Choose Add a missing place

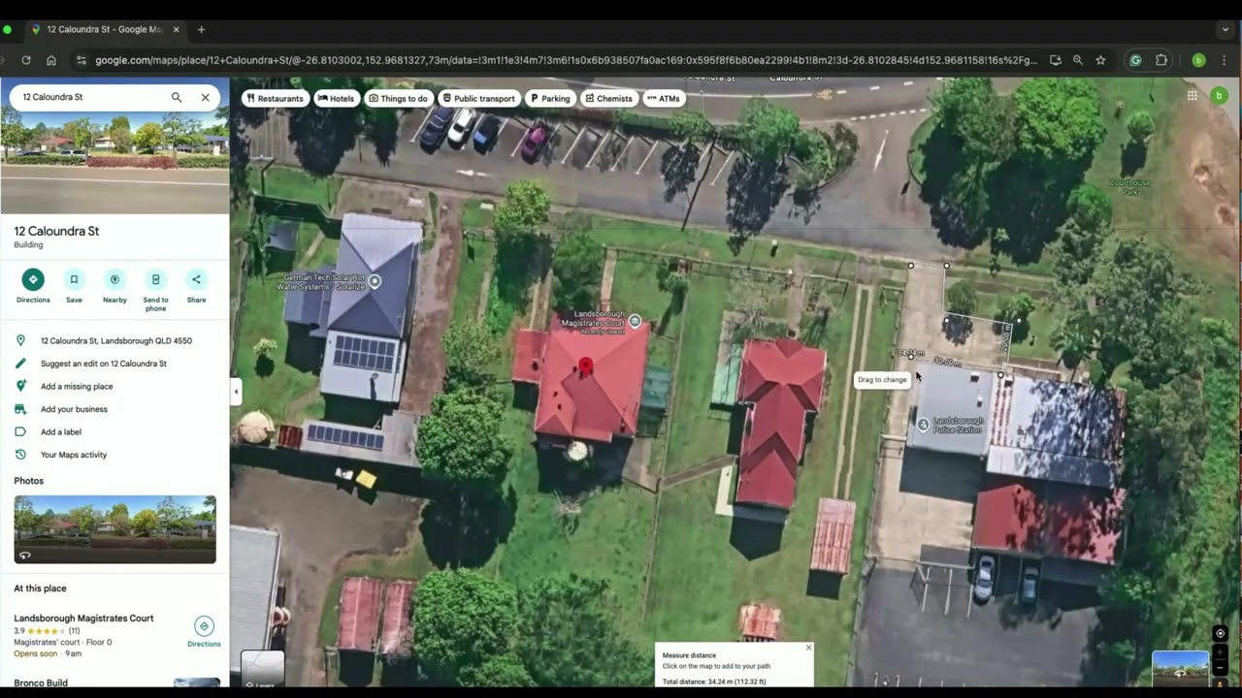[x=114, y=386]
